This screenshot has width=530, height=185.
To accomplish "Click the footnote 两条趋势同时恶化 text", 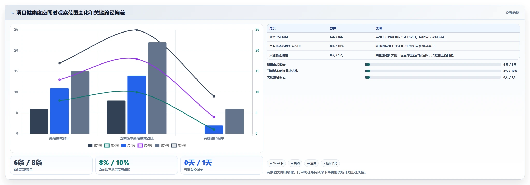I will (x=317, y=172).
